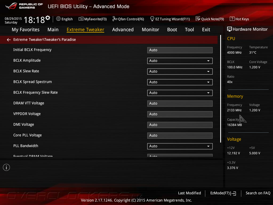Click the 2133 MHz memory frequency
Screen dimensions: 273x205
tap(234, 110)
